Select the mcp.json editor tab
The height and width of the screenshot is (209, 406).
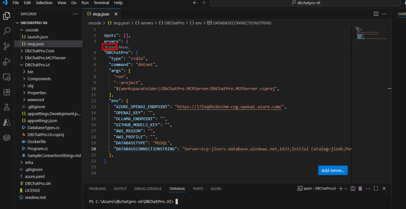pos(101,14)
